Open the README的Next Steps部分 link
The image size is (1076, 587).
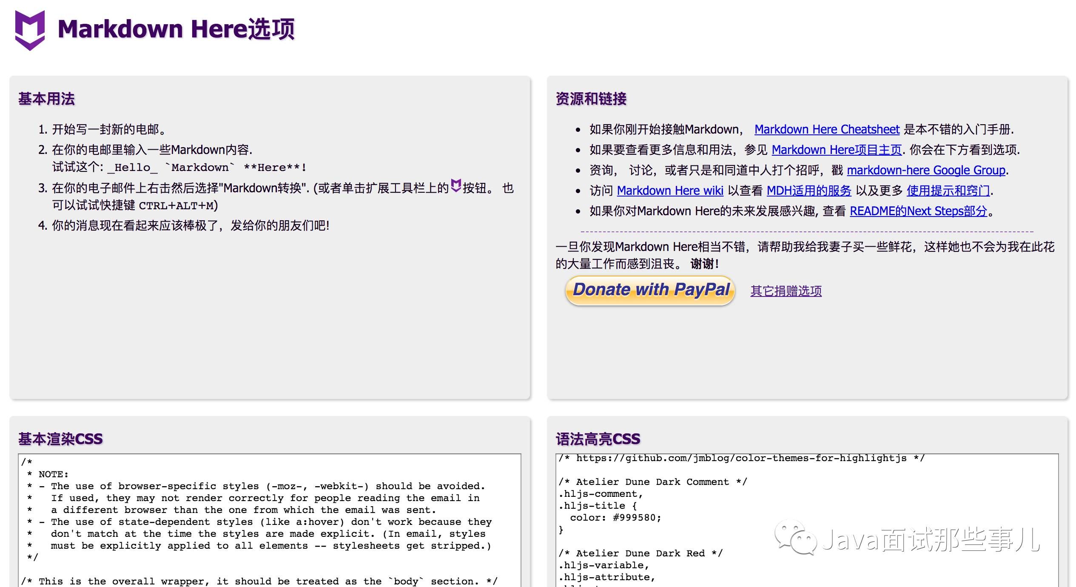pos(918,211)
